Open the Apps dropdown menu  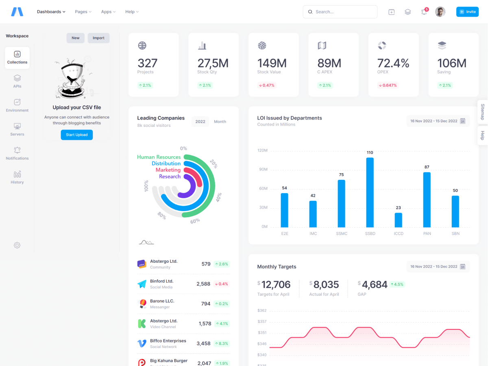pyautogui.click(x=108, y=12)
